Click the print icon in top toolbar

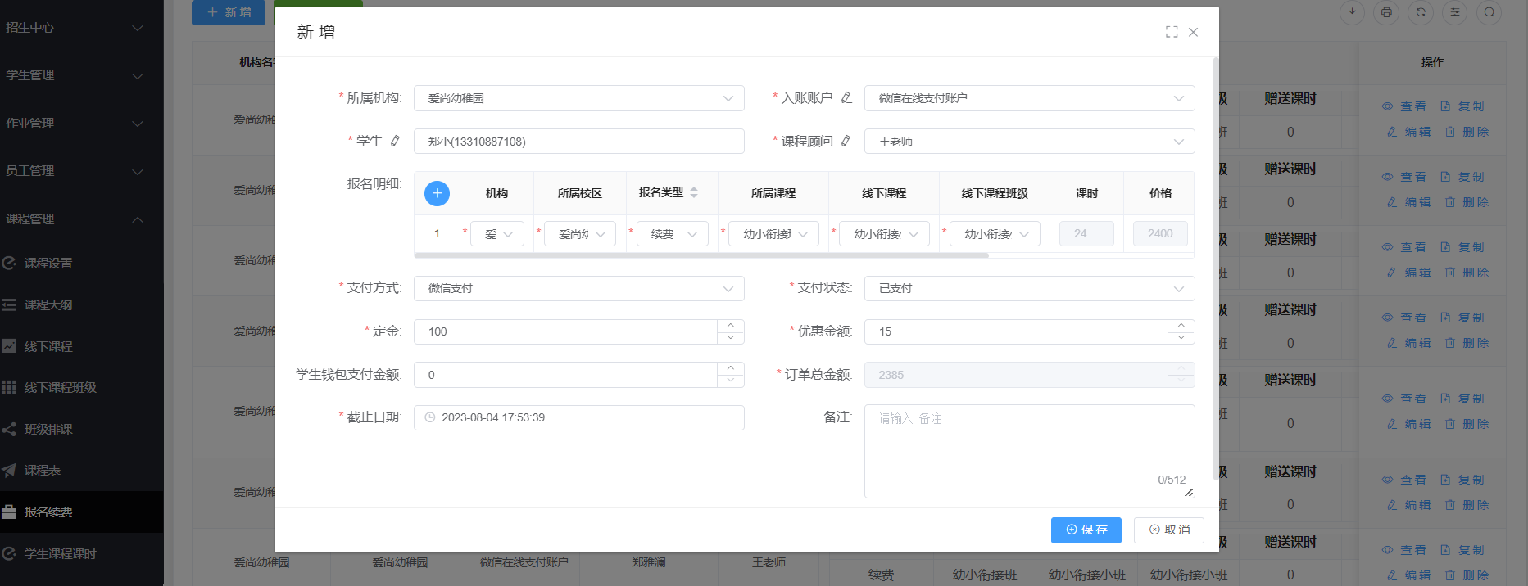tap(1386, 12)
